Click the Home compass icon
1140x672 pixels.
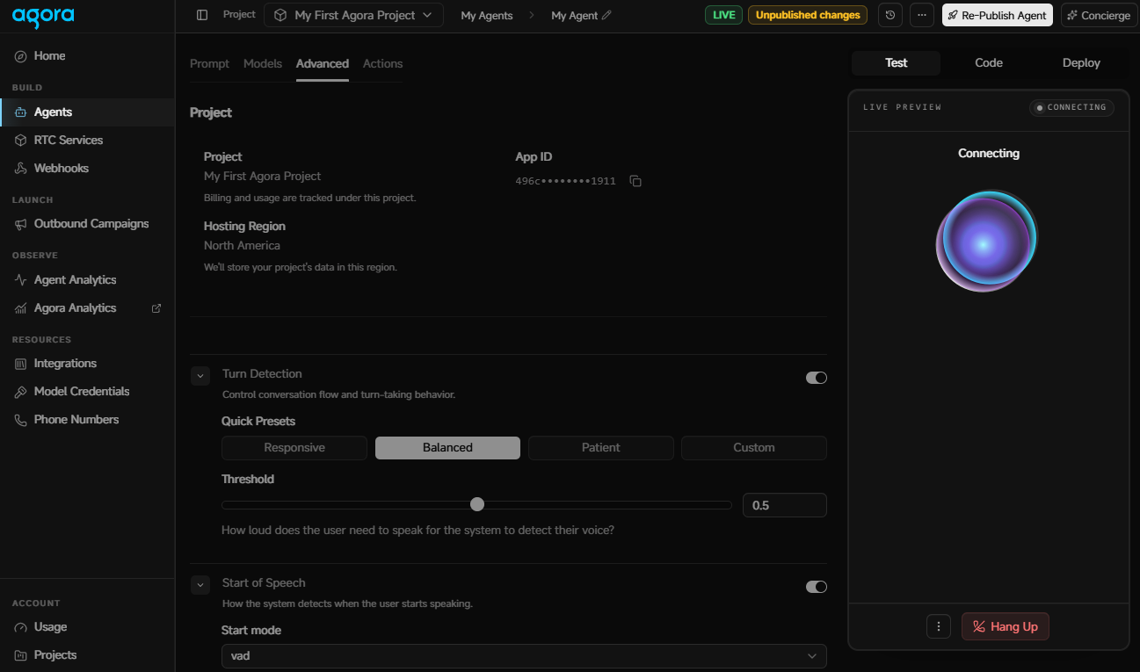[x=21, y=56]
